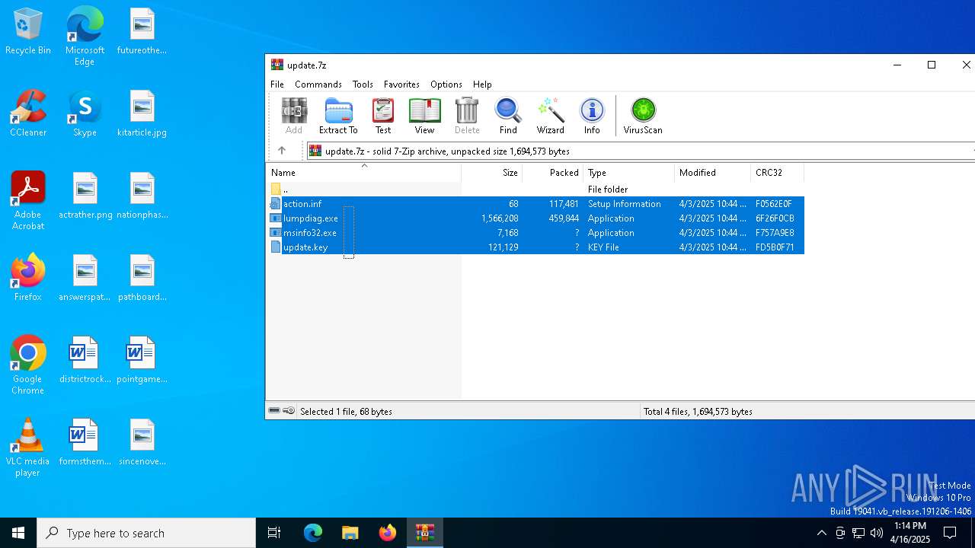
Task: Open Task View on taskbar
Action: click(x=274, y=533)
